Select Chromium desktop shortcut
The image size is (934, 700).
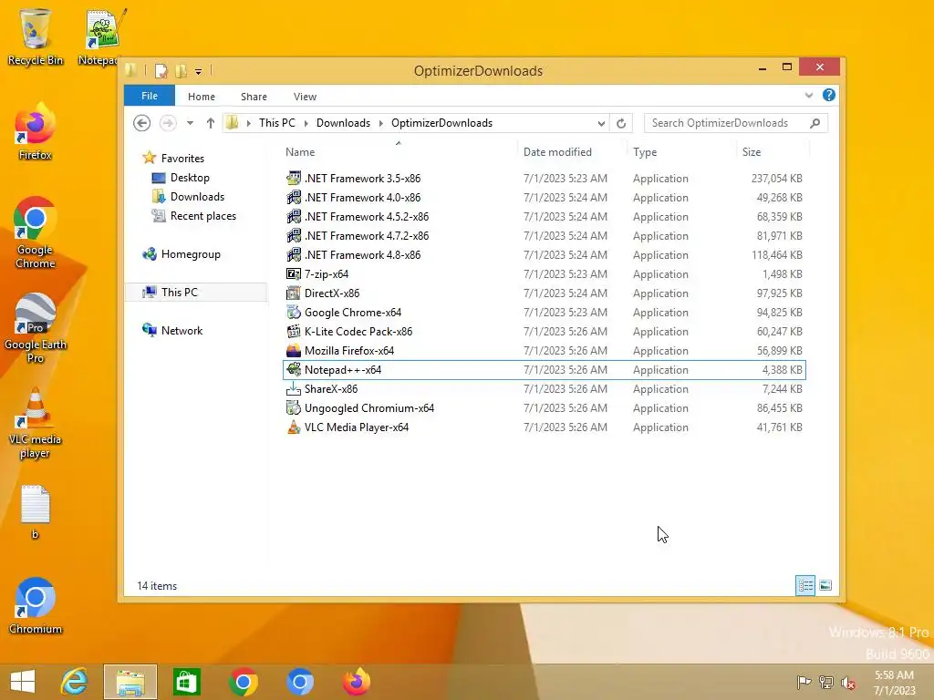[36, 605]
